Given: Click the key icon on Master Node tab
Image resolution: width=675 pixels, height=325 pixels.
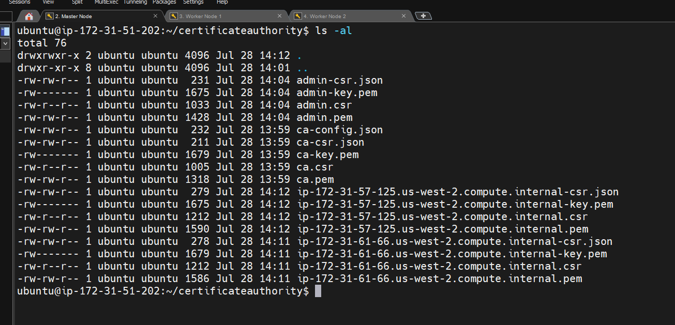Looking at the screenshot, I should [x=50, y=16].
